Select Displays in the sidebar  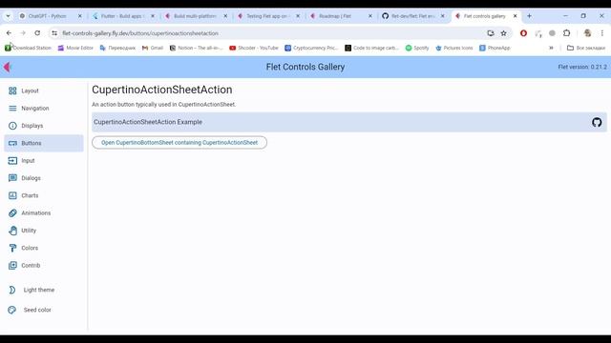(44, 126)
